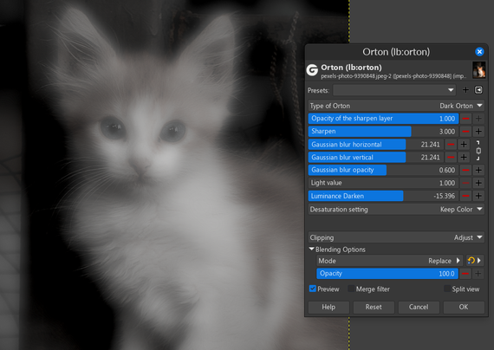
Task: Save settings as named preset plus icon
Action: pyautogui.click(x=465, y=90)
